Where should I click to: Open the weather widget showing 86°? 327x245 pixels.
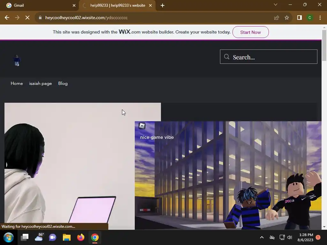pyautogui.click(x=39, y=237)
